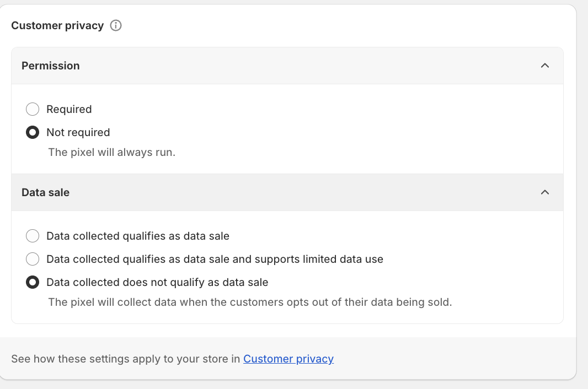This screenshot has height=389, width=588.
Task: Choose first Data sale option radio circle
Action: [33, 236]
